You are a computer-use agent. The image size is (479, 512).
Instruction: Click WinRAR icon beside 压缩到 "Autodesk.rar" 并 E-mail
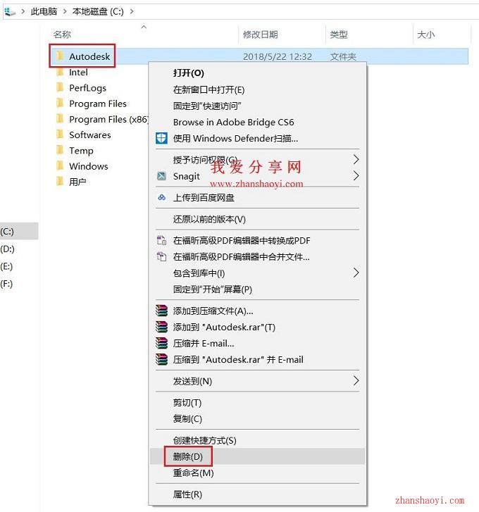coord(161,359)
